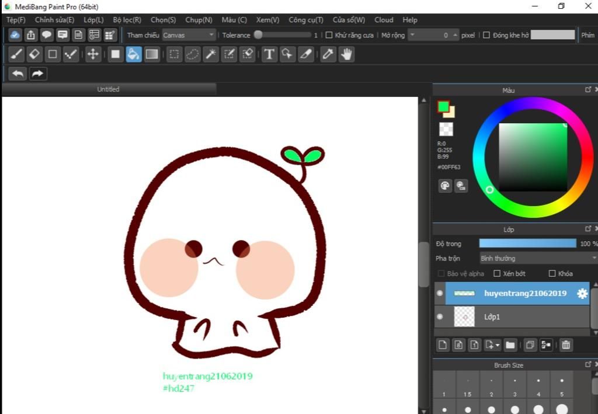Switch to the Hand pan tool
This screenshot has height=414, width=598.
coord(347,54)
